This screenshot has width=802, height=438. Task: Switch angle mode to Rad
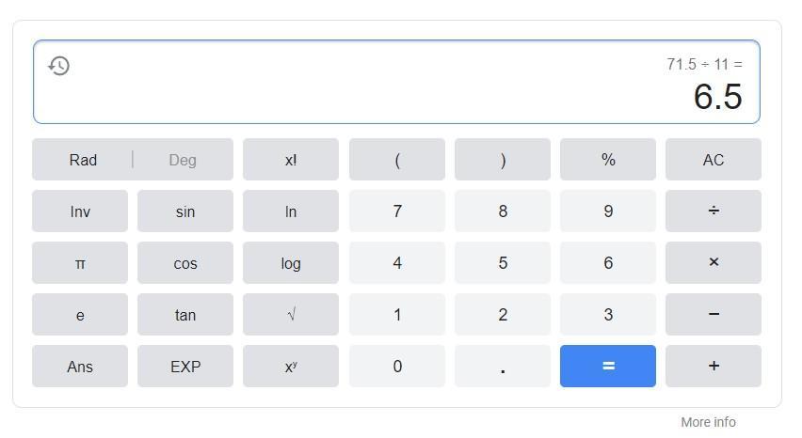tap(83, 160)
